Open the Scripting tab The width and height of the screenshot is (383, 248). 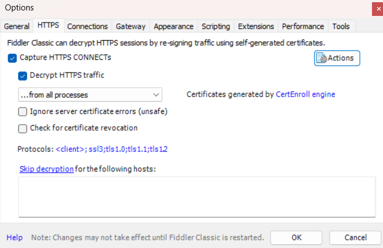point(216,26)
